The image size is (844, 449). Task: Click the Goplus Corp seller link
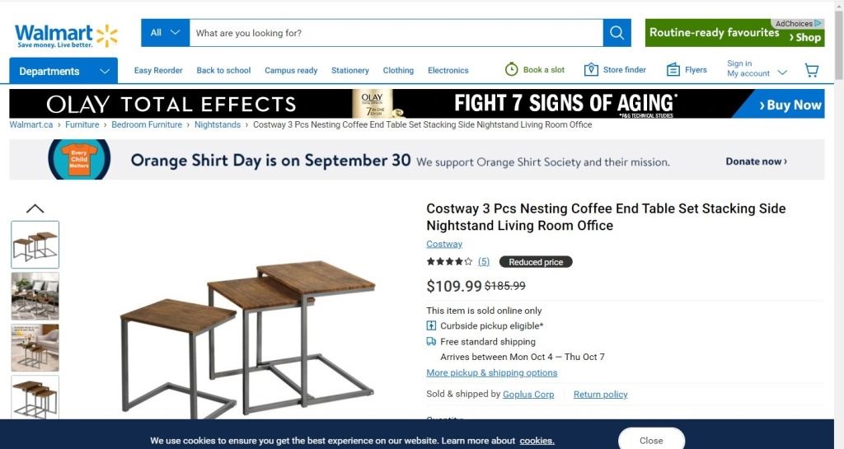tap(528, 395)
